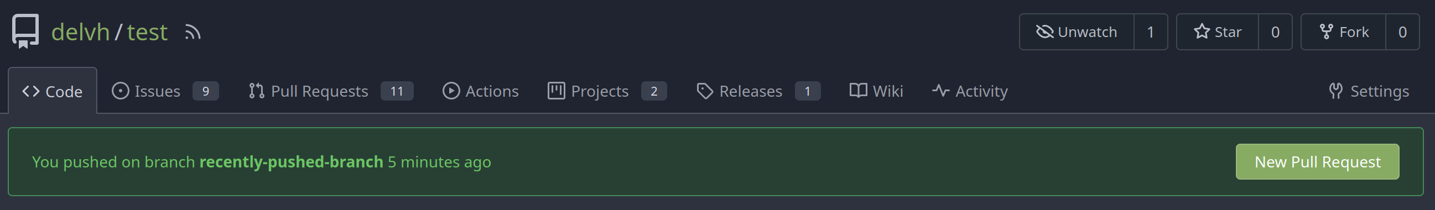Image resolution: width=1435 pixels, height=210 pixels.
Task: View the fork count of 0
Action: (1402, 32)
